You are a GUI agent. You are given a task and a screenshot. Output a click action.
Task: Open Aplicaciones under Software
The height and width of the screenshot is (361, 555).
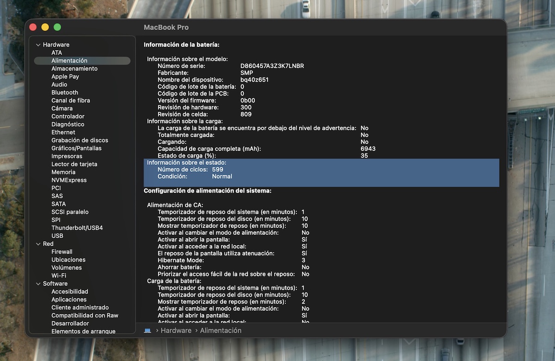[69, 299]
